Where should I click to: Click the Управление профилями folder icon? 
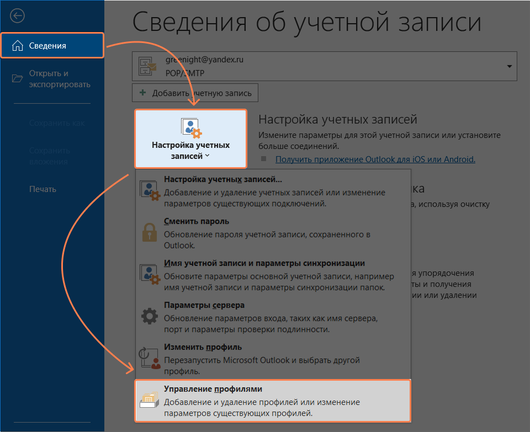(x=150, y=401)
